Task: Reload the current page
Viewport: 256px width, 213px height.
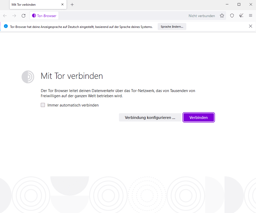Action: tap(23, 16)
